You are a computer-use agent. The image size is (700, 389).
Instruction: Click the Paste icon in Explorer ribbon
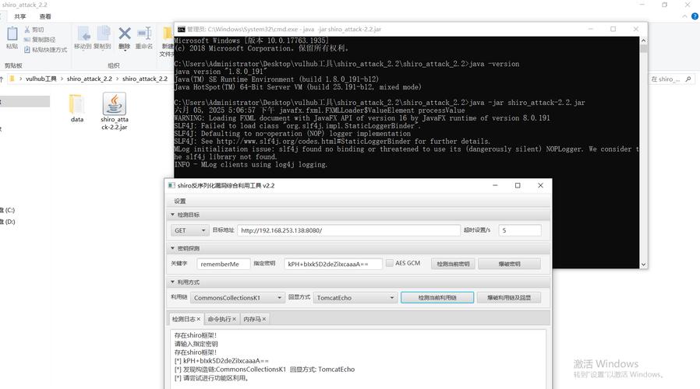(12, 33)
